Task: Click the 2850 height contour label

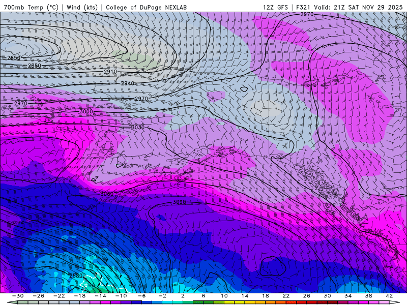Action: pos(14,58)
